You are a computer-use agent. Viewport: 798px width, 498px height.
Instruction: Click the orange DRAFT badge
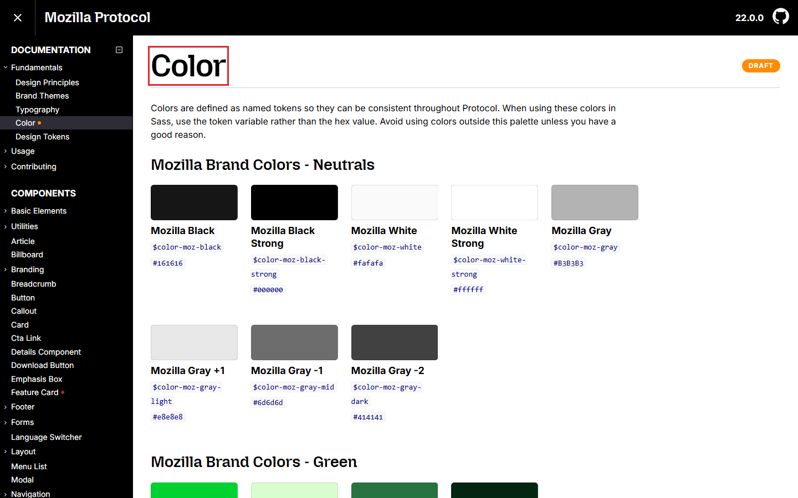[x=761, y=66]
